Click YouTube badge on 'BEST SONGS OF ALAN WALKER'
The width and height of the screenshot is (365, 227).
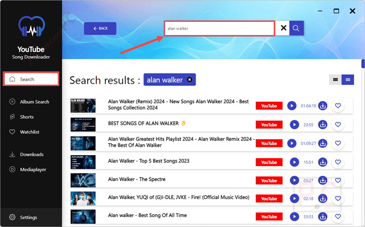(269, 125)
